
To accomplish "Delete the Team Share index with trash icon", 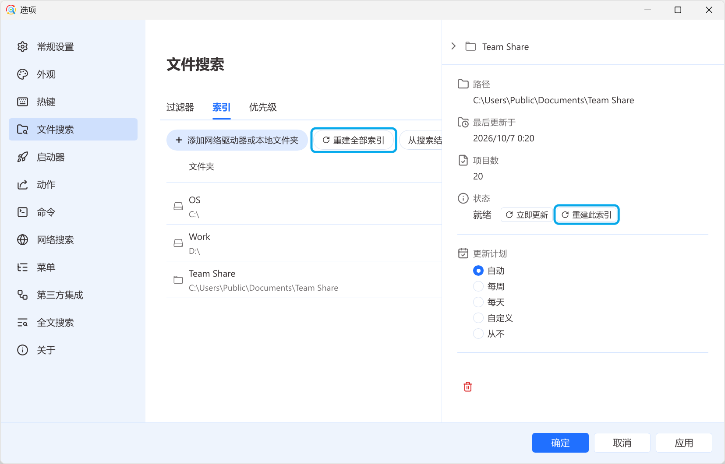I will point(468,387).
